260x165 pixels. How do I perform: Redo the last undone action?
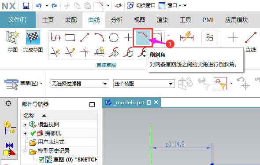(54, 6)
